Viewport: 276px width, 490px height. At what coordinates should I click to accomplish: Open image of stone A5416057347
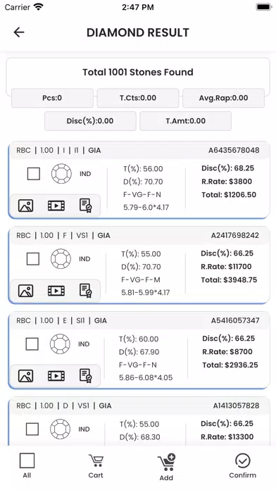point(25,376)
